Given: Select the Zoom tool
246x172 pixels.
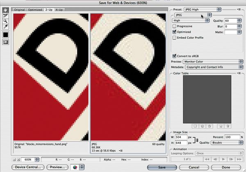Looking at the screenshot, I should tap(6, 20).
